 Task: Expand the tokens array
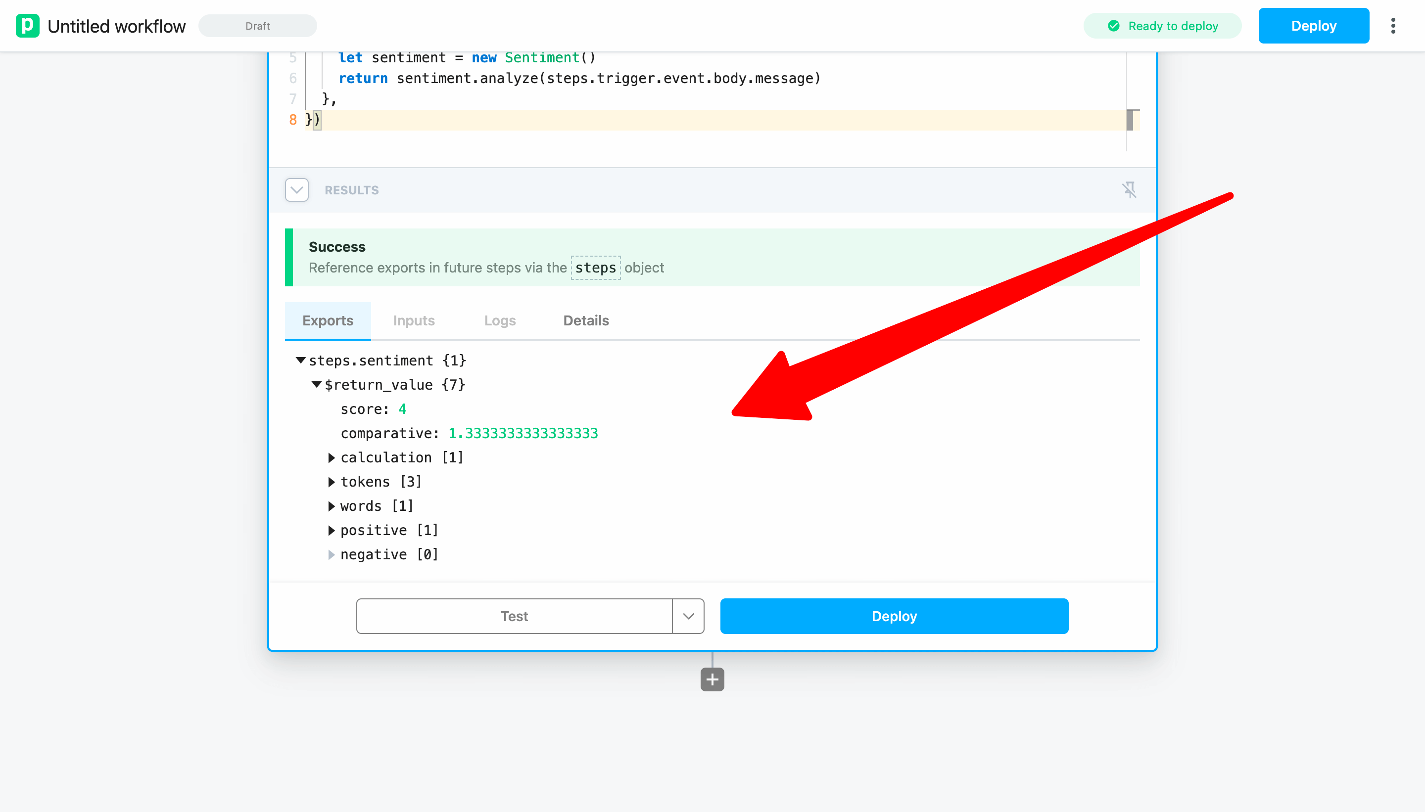pyautogui.click(x=332, y=482)
